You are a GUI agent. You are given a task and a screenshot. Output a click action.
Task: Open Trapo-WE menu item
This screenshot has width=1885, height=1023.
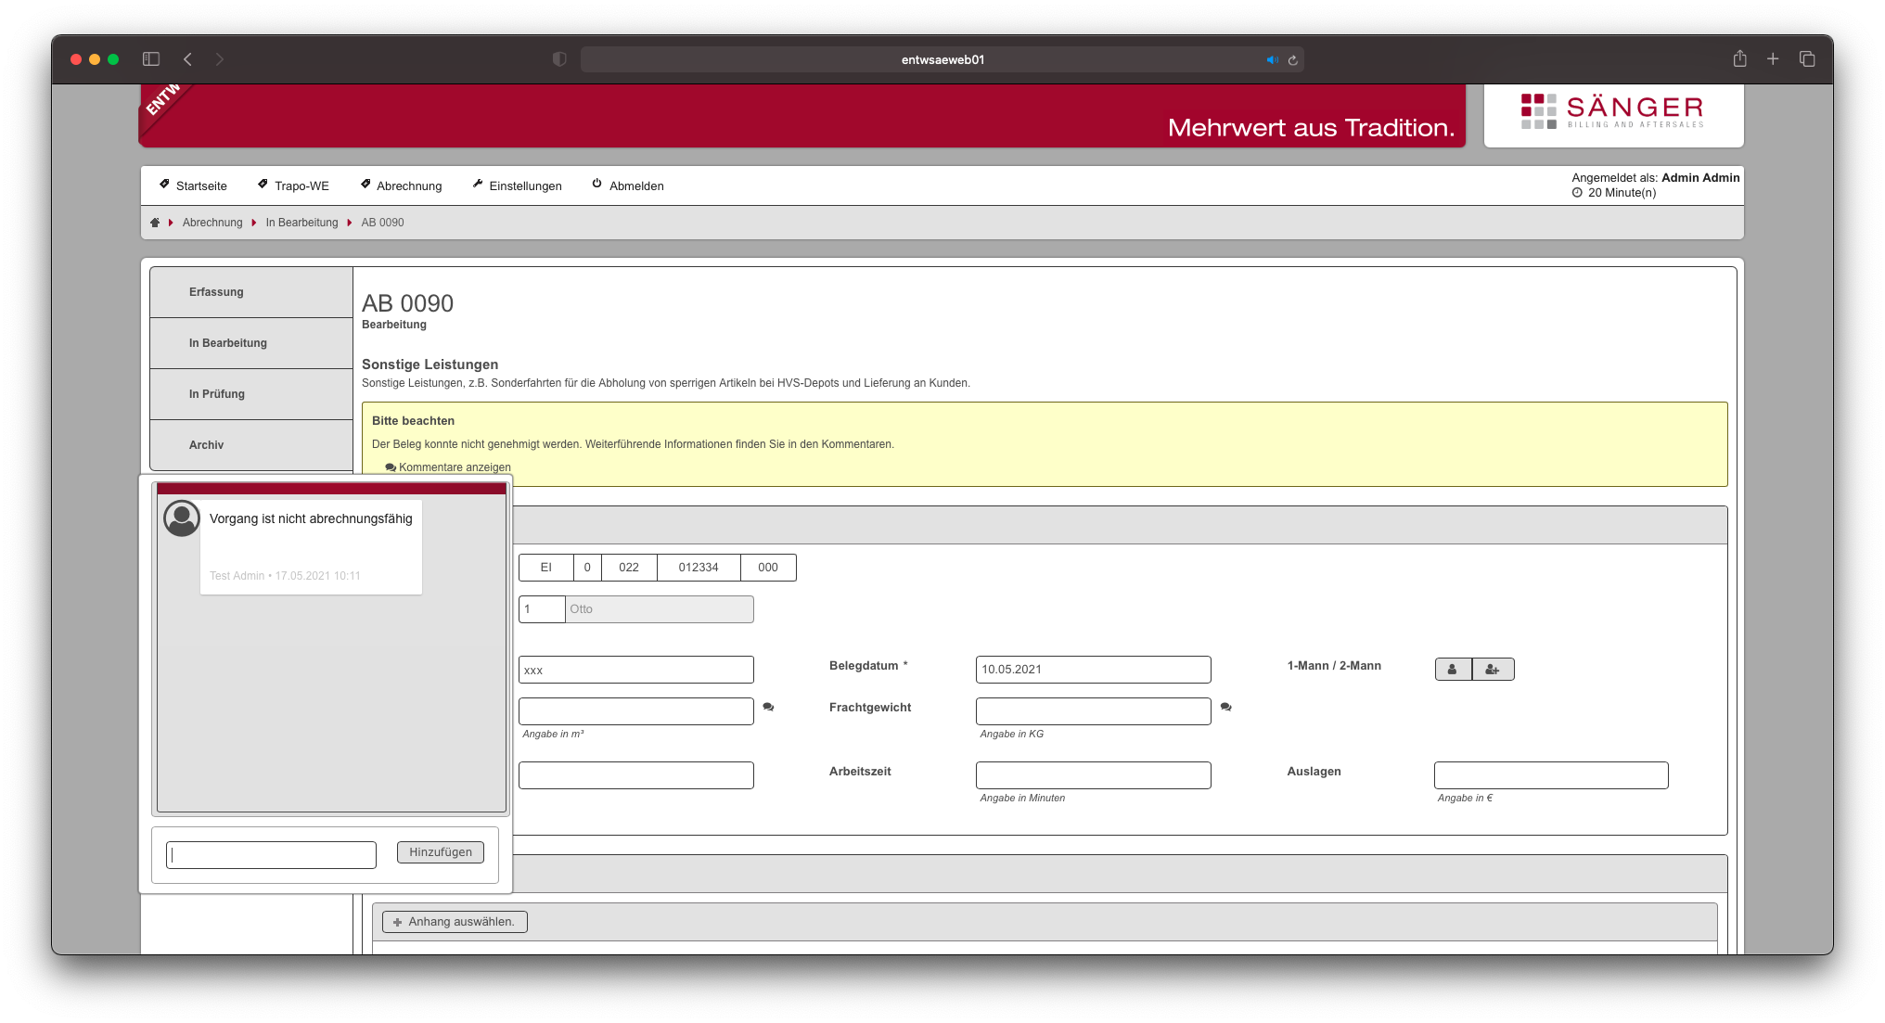[293, 185]
